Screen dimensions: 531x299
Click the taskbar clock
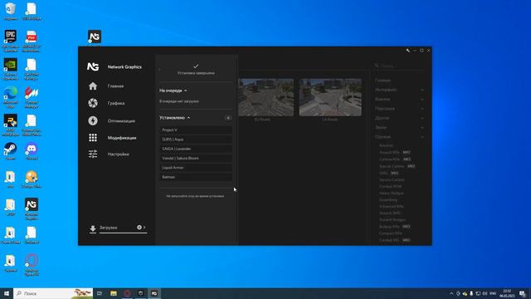[x=507, y=293]
